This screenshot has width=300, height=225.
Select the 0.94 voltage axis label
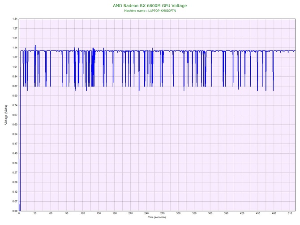pos(15,77)
